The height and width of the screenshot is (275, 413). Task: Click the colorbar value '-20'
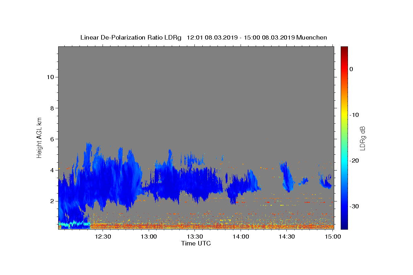354,161
